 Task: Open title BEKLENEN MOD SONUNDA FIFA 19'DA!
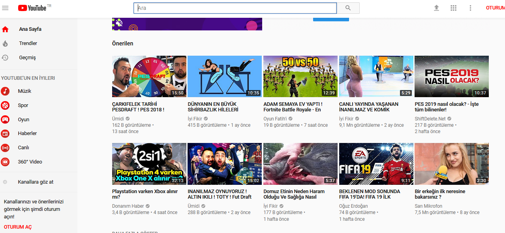[x=370, y=194]
